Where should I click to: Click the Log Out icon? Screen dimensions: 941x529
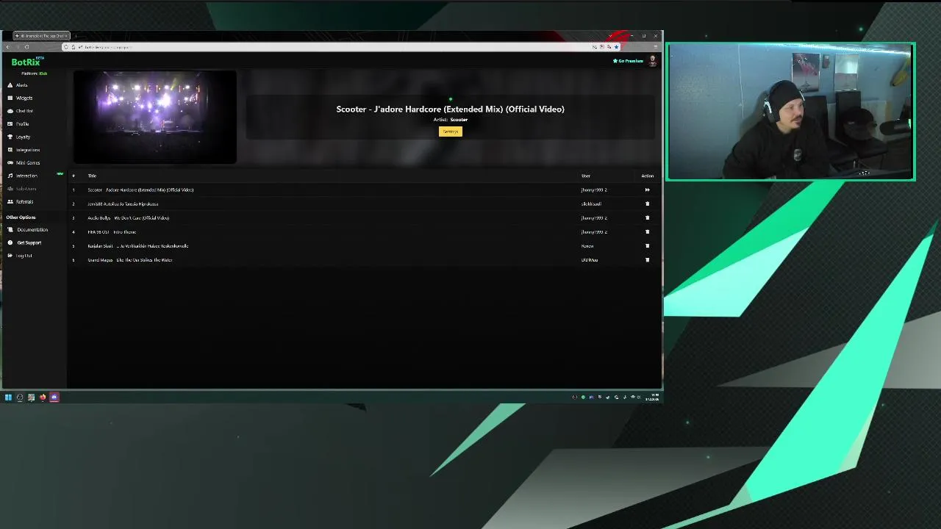pos(10,256)
